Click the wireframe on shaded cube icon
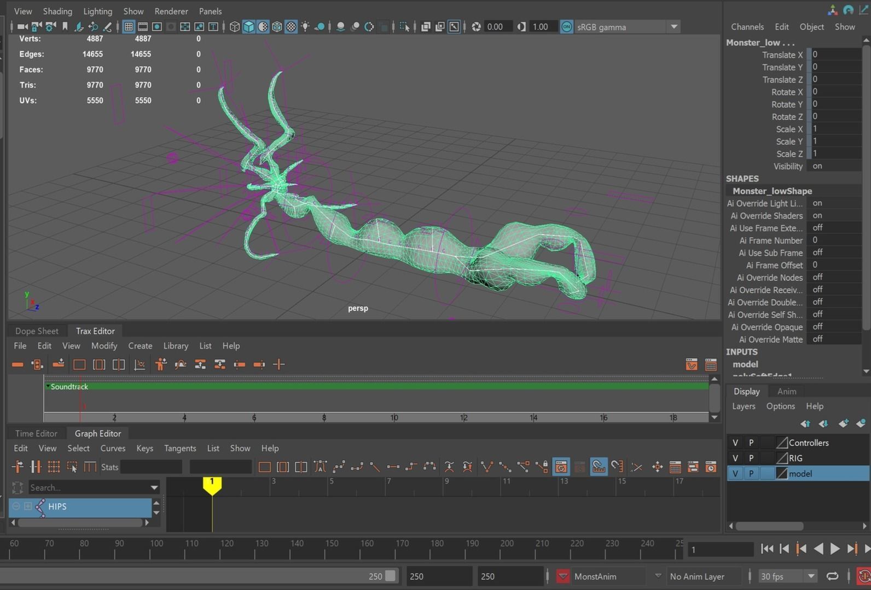Image resolution: width=871 pixels, height=590 pixels. [x=277, y=26]
